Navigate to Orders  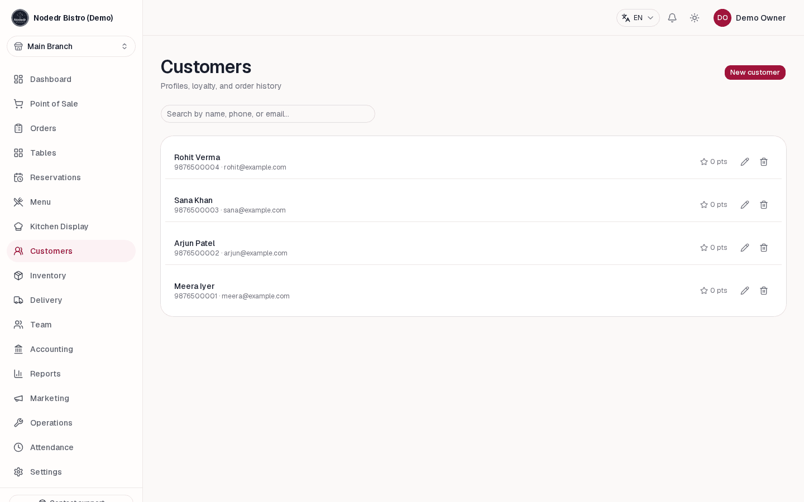tap(71, 128)
